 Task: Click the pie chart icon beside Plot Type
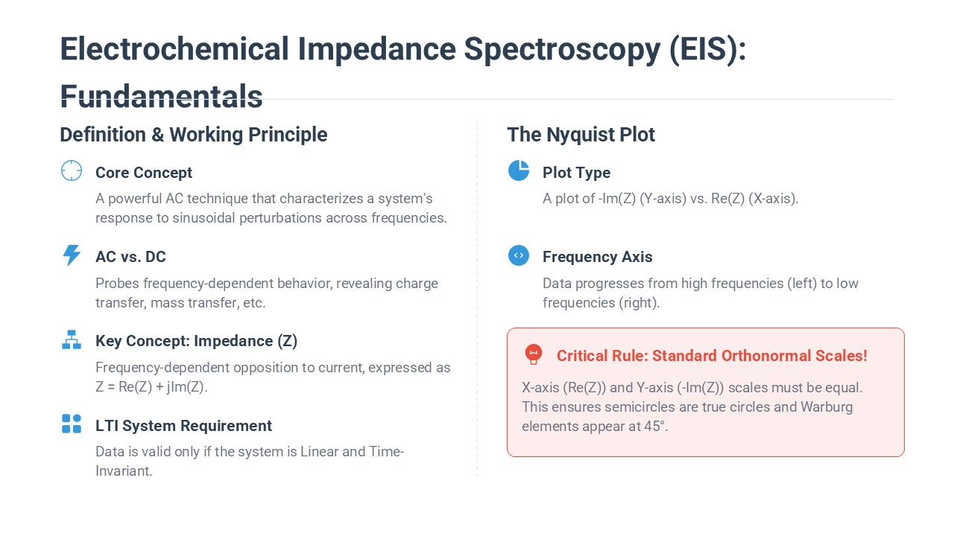pos(519,170)
